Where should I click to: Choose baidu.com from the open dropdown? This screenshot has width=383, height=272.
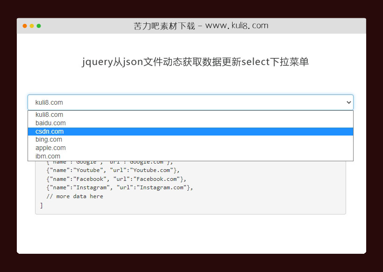pos(50,123)
